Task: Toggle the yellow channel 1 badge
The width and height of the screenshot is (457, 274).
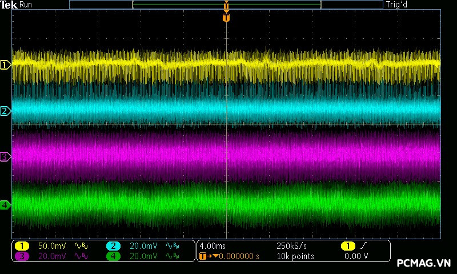Action: 22,246
